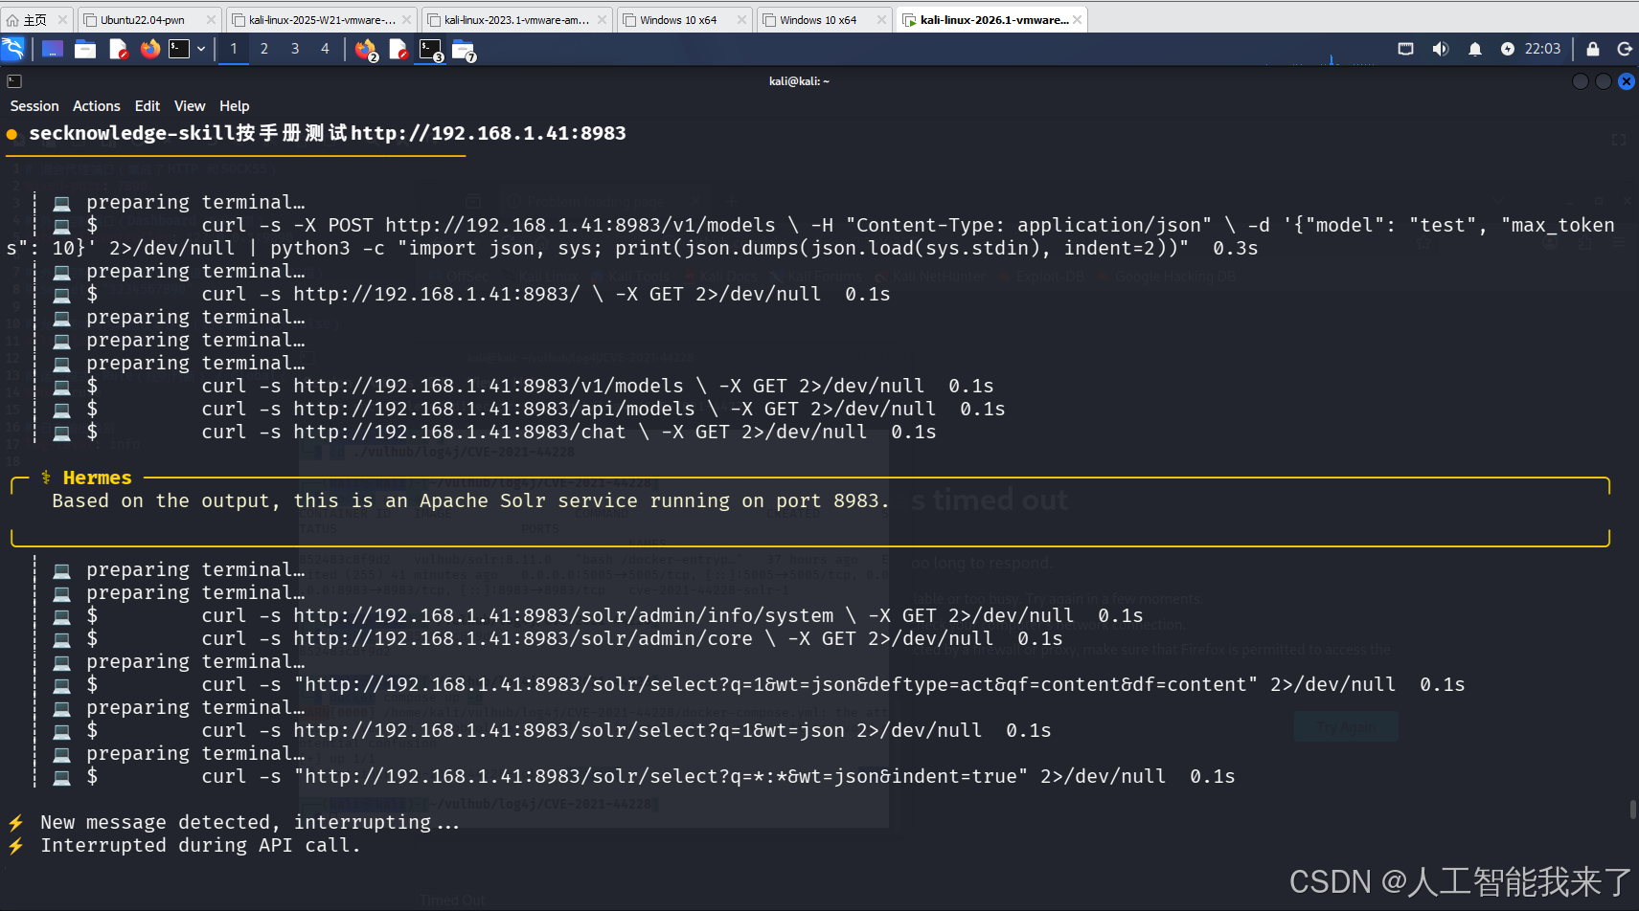The image size is (1639, 911).
Task: Open the volume speaker tray icon
Action: [1440, 49]
